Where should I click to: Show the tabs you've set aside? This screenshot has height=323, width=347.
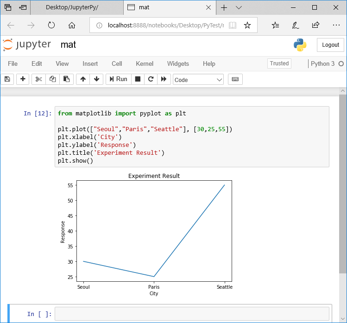coord(8,7)
